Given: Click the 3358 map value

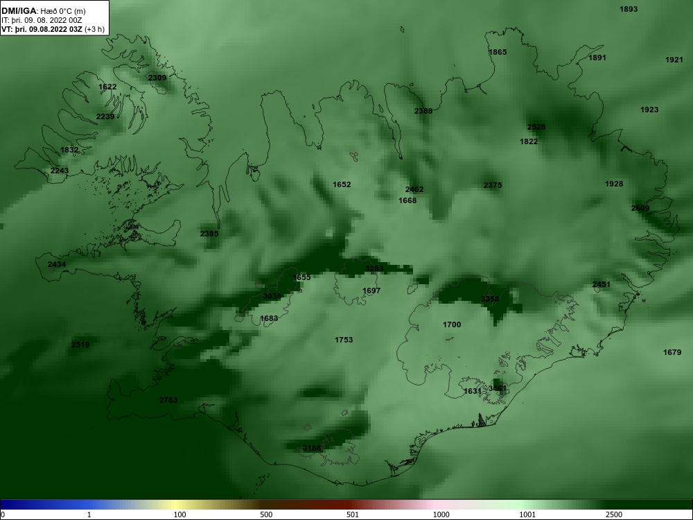Looking at the screenshot, I should (x=490, y=299).
